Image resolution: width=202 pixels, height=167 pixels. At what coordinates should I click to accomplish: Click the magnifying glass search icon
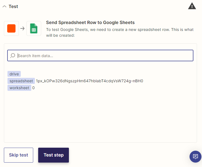[13, 56]
